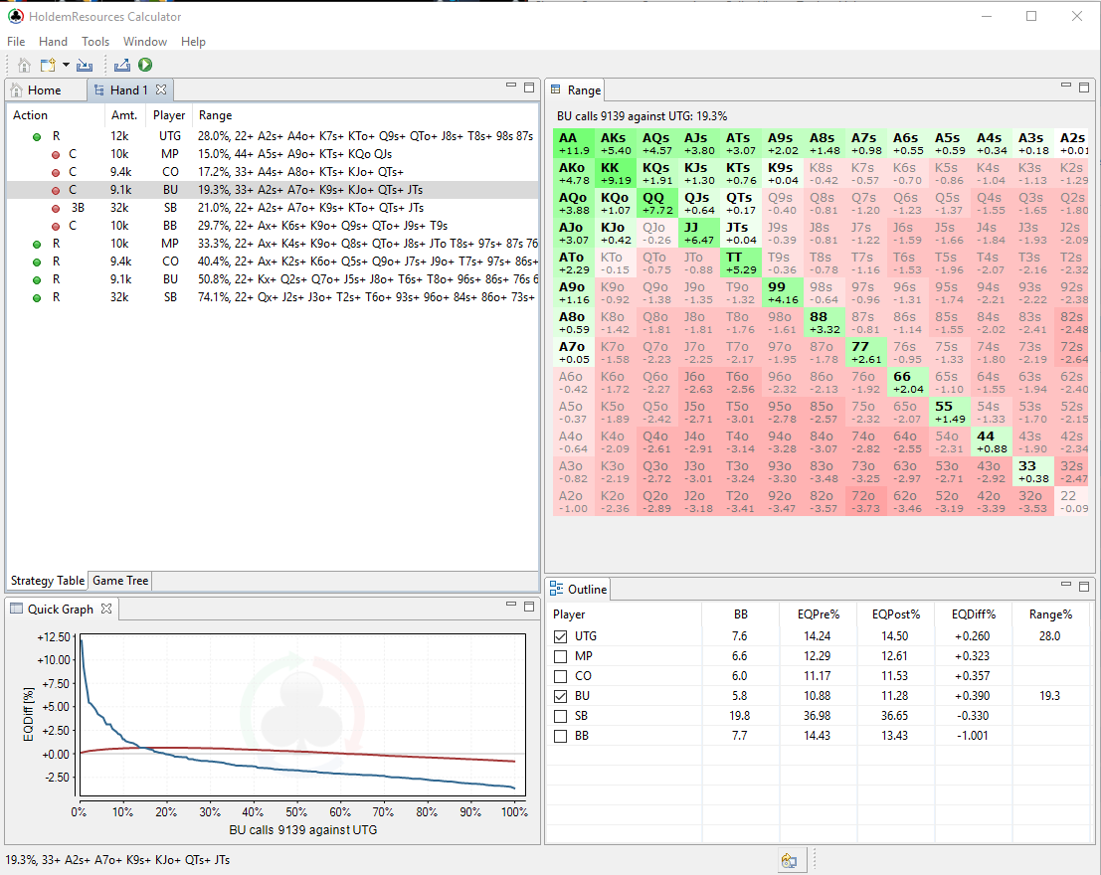The image size is (1101, 875).
Task: Select the Quick Graph view tab
Action: pos(61,609)
